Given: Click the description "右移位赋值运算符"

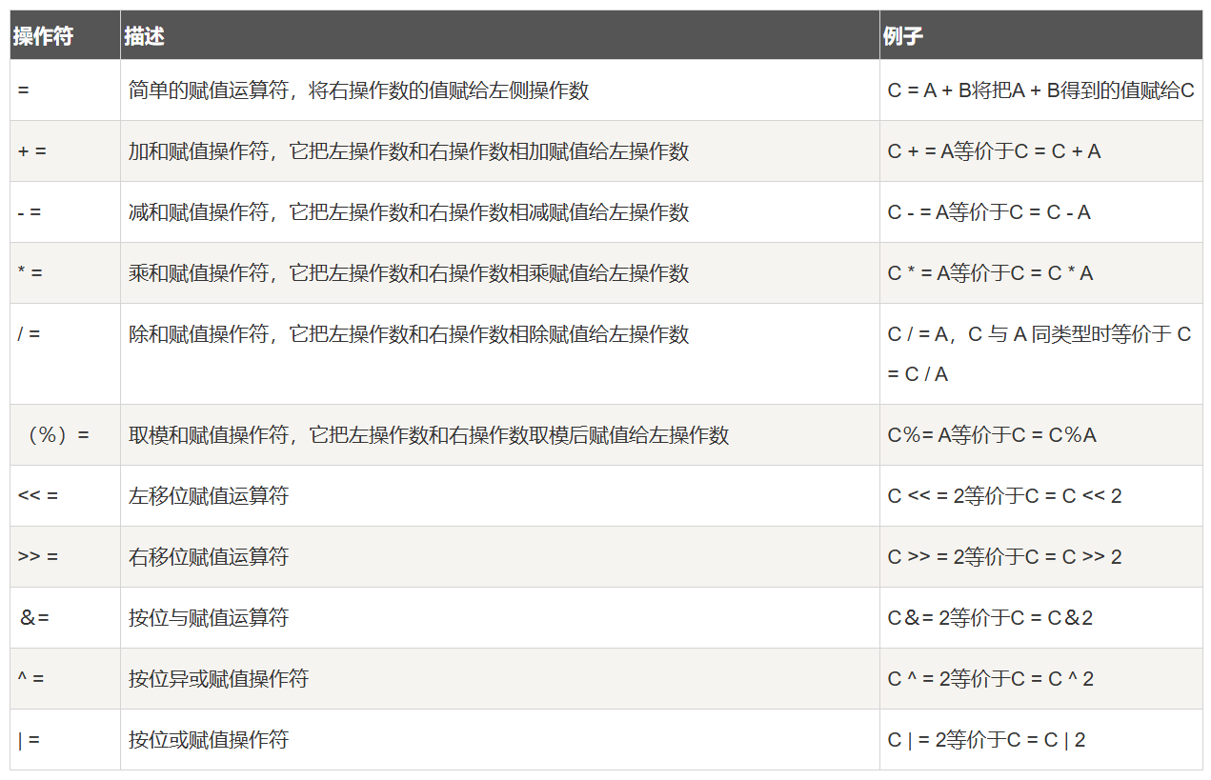Looking at the screenshot, I should (209, 557).
